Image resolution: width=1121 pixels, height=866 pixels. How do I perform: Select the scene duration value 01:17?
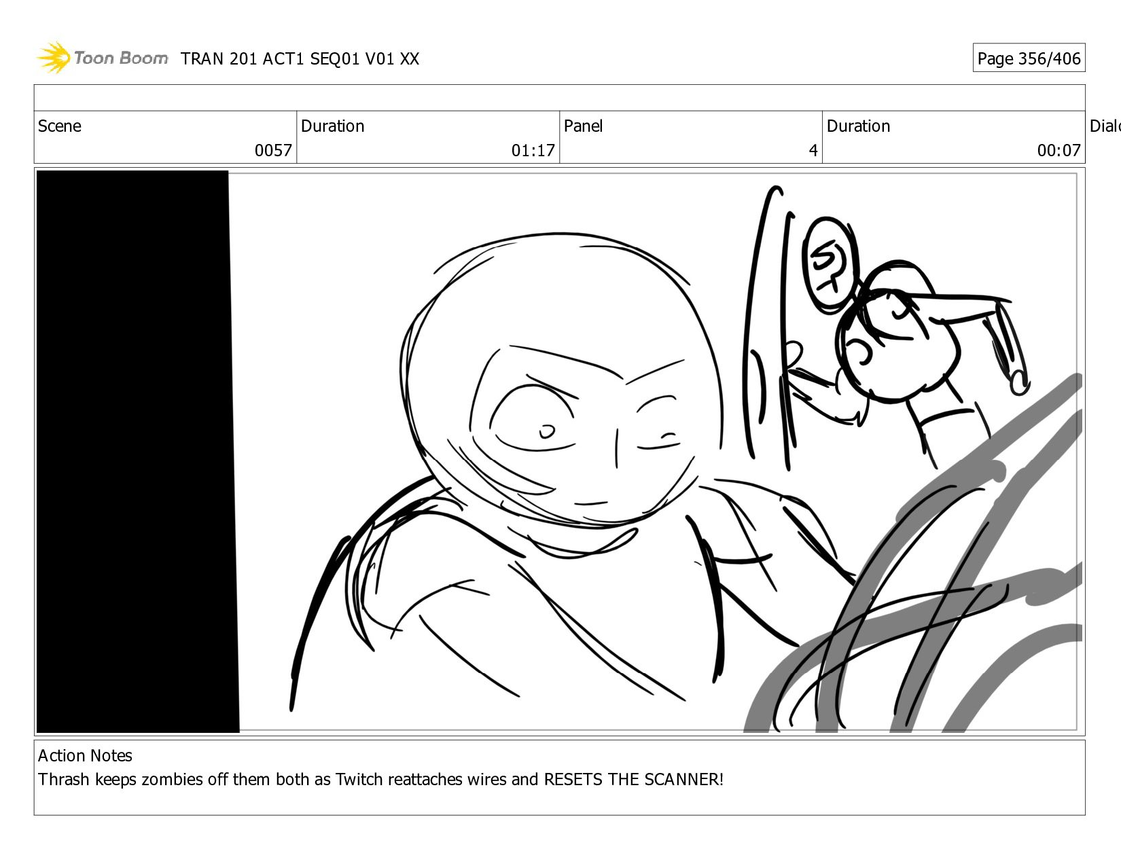coord(533,151)
